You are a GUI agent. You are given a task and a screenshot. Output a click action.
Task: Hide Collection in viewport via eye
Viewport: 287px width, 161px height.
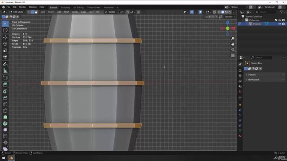coord(279,20)
